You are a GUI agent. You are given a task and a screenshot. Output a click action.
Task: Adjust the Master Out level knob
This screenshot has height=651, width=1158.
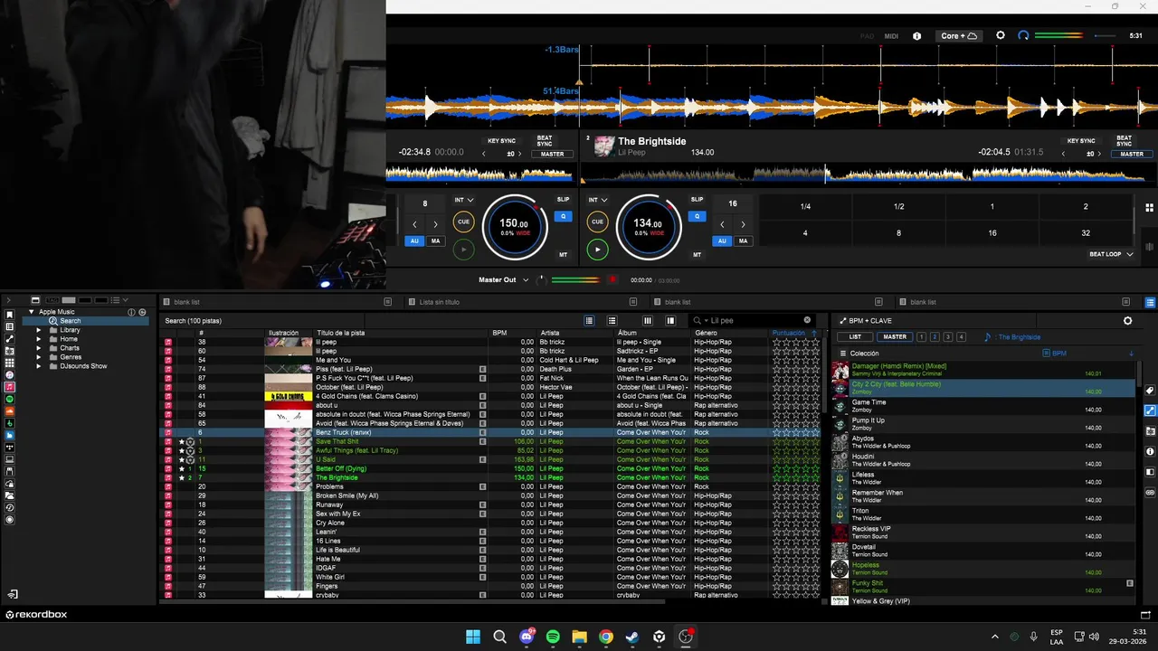(542, 280)
